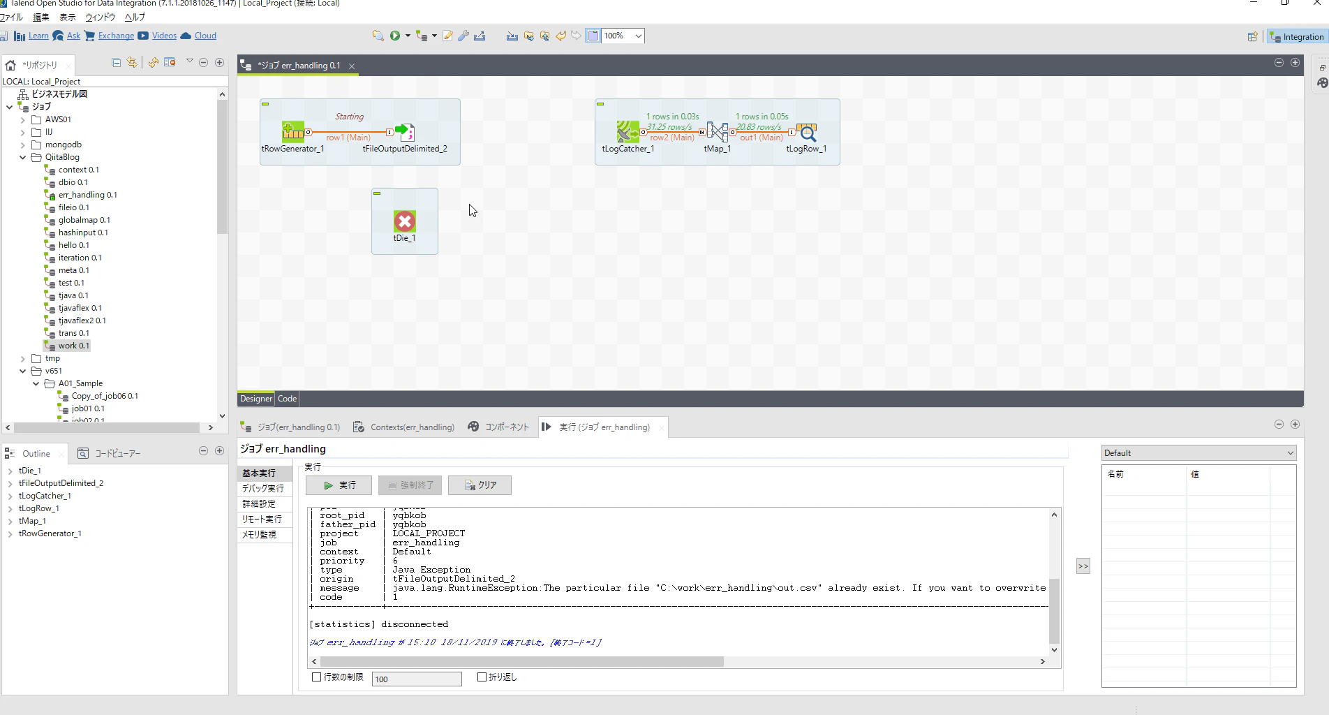Screen dimensions: 1329x715
Task: Open the Exchange link
Action: (116, 36)
